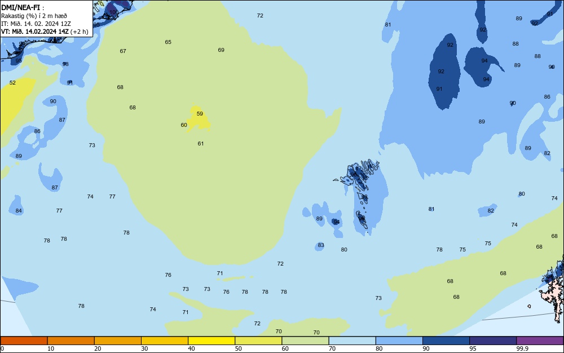Viewport: 564px width, 353px height.
Task: Click the humidity value 100 near the coast
Action: pos(114,12)
